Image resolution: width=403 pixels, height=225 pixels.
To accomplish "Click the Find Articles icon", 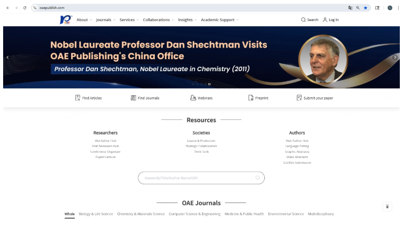I will (77, 98).
